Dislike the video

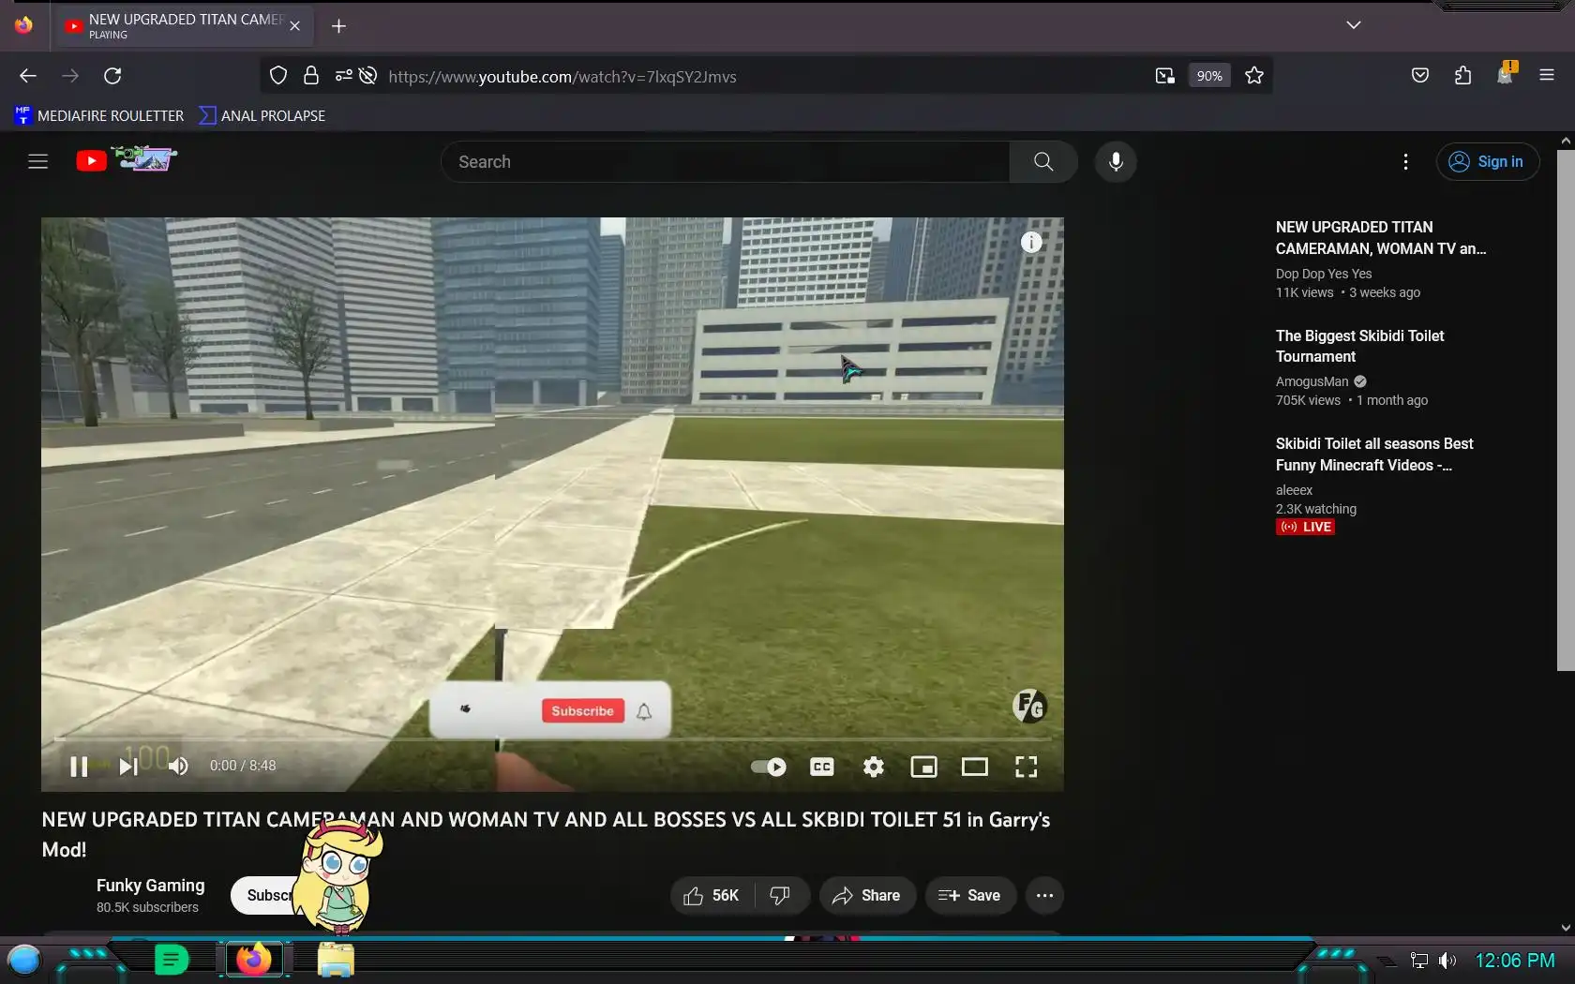pyautogui.click(x=780, y=896)
